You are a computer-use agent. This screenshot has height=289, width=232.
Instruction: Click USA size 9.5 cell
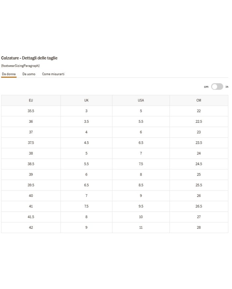[141, 206]
